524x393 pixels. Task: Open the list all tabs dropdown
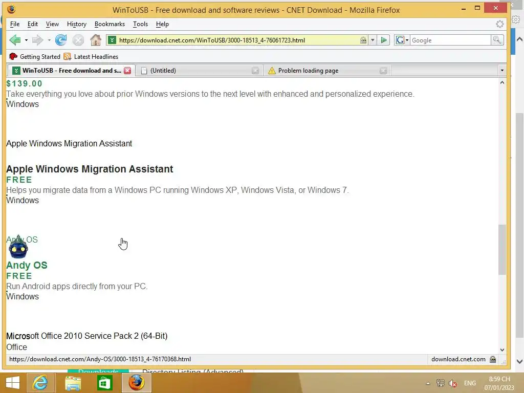pyautogui.click(x=502, y=71)
